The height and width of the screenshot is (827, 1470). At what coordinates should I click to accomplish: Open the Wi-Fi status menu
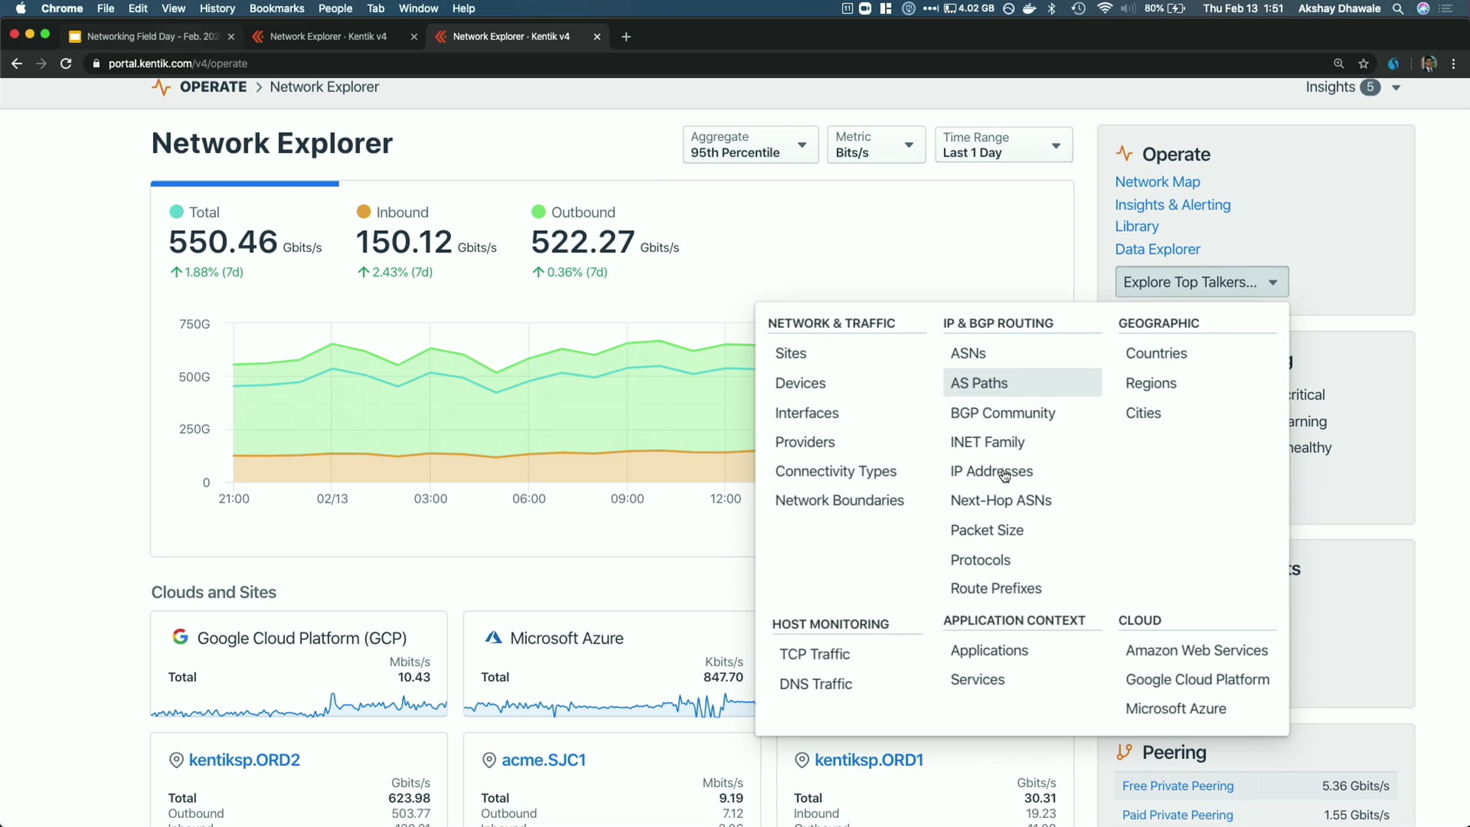(1105, 9)
